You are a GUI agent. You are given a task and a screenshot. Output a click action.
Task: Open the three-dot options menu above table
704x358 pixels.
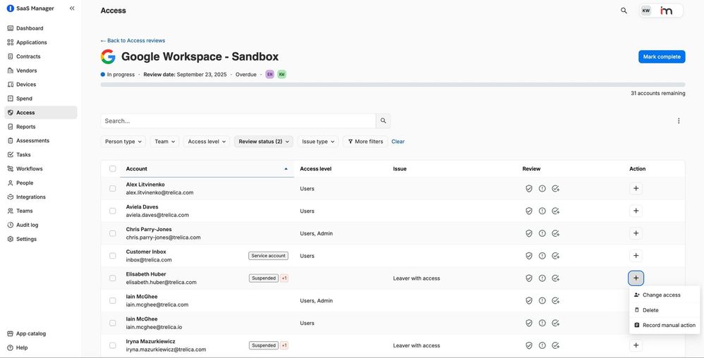pyautogui.click(x=679, y=121)
